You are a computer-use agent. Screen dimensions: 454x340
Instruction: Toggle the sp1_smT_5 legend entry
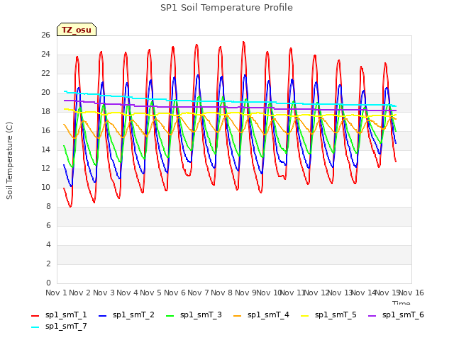[328, 314]
